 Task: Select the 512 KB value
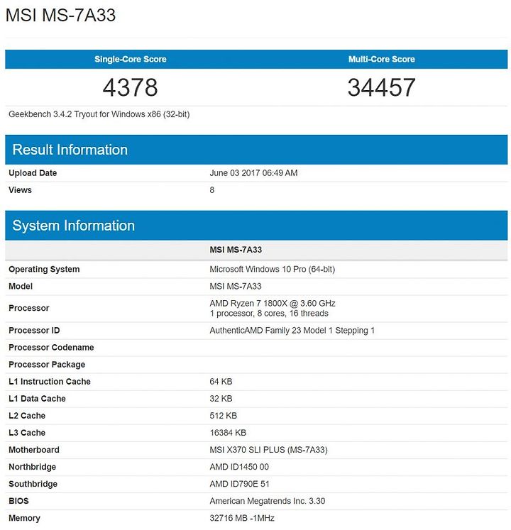point(223,416)
